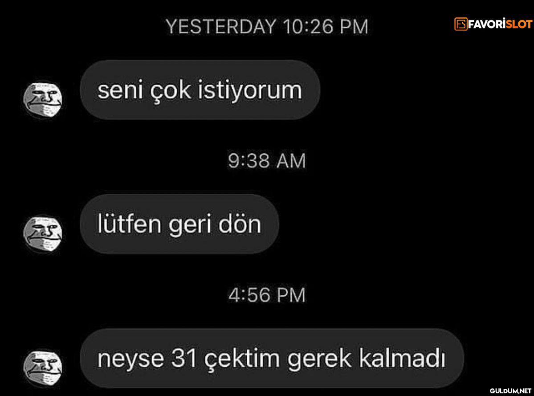The width and height of the screenshot is (534, 396).
Task: Click the orange FS square logo icon
Action: (461, 24)
